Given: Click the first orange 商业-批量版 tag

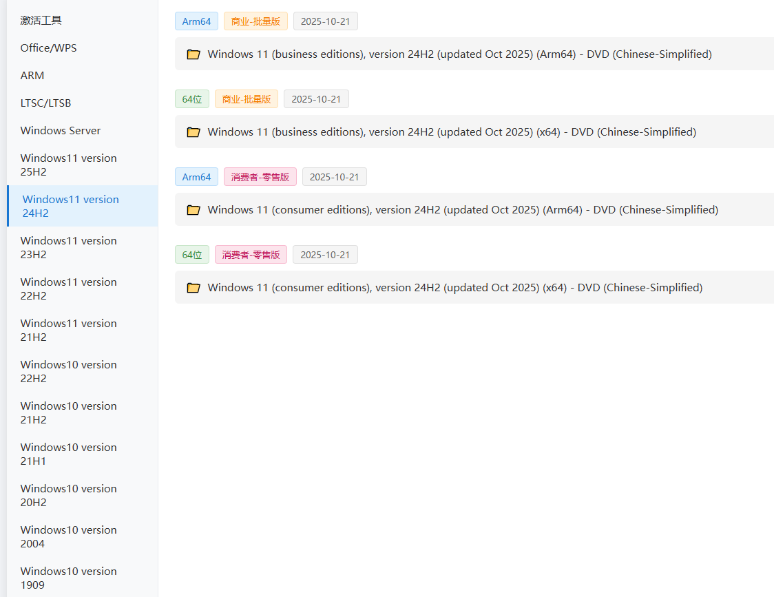Looking at the screenshot, I should tap(255, 21).
